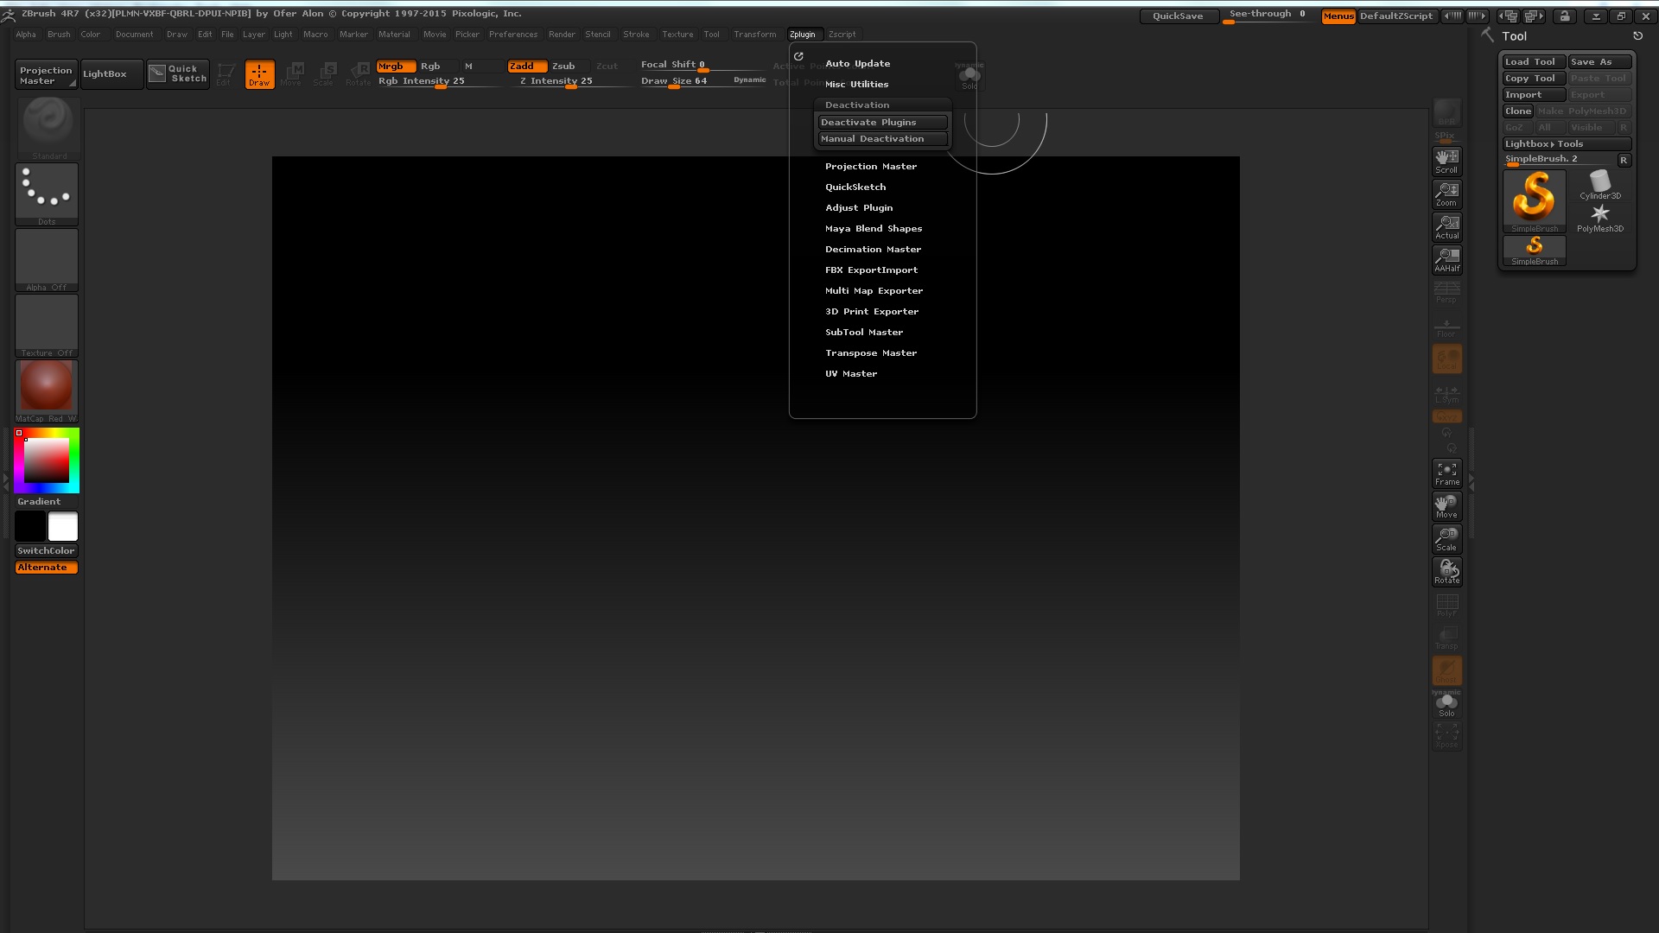Image resolution: width=1659 pixels, height=933 pixels.
Task: Click the Draw Size slider
Action: click(684, 81)
